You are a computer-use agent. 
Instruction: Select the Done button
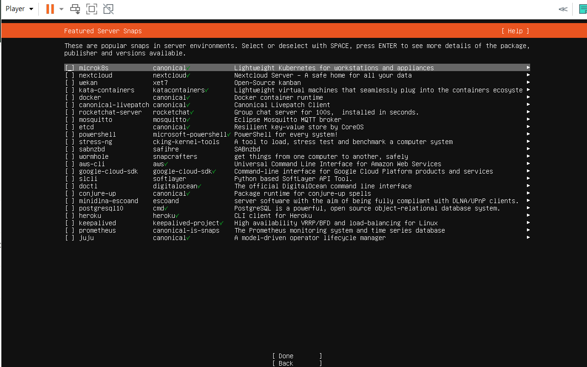click(x=297, y=356)
